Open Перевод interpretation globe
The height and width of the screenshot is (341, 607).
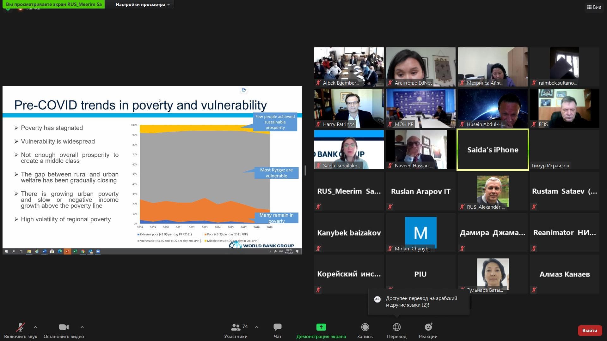tap(396, 330)
